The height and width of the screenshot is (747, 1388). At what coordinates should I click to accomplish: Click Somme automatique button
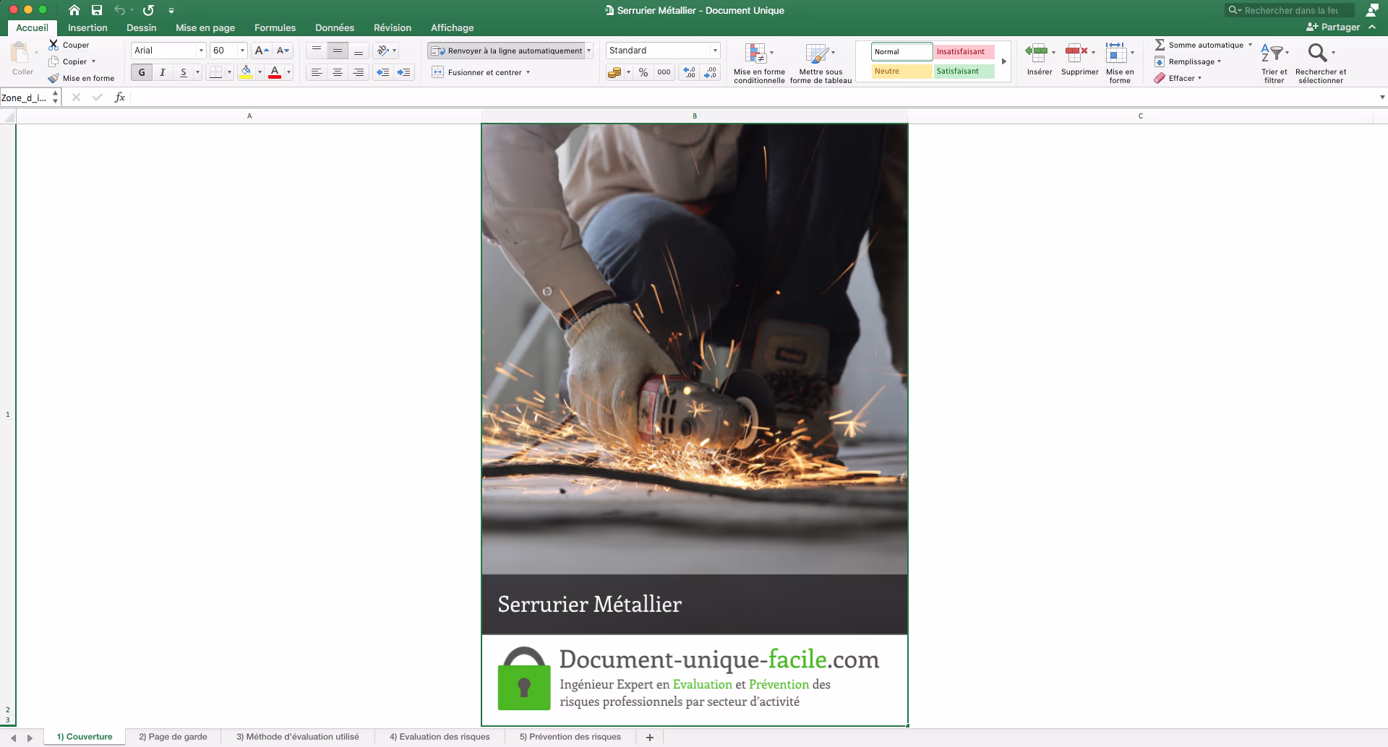(x=1199, y=45)
